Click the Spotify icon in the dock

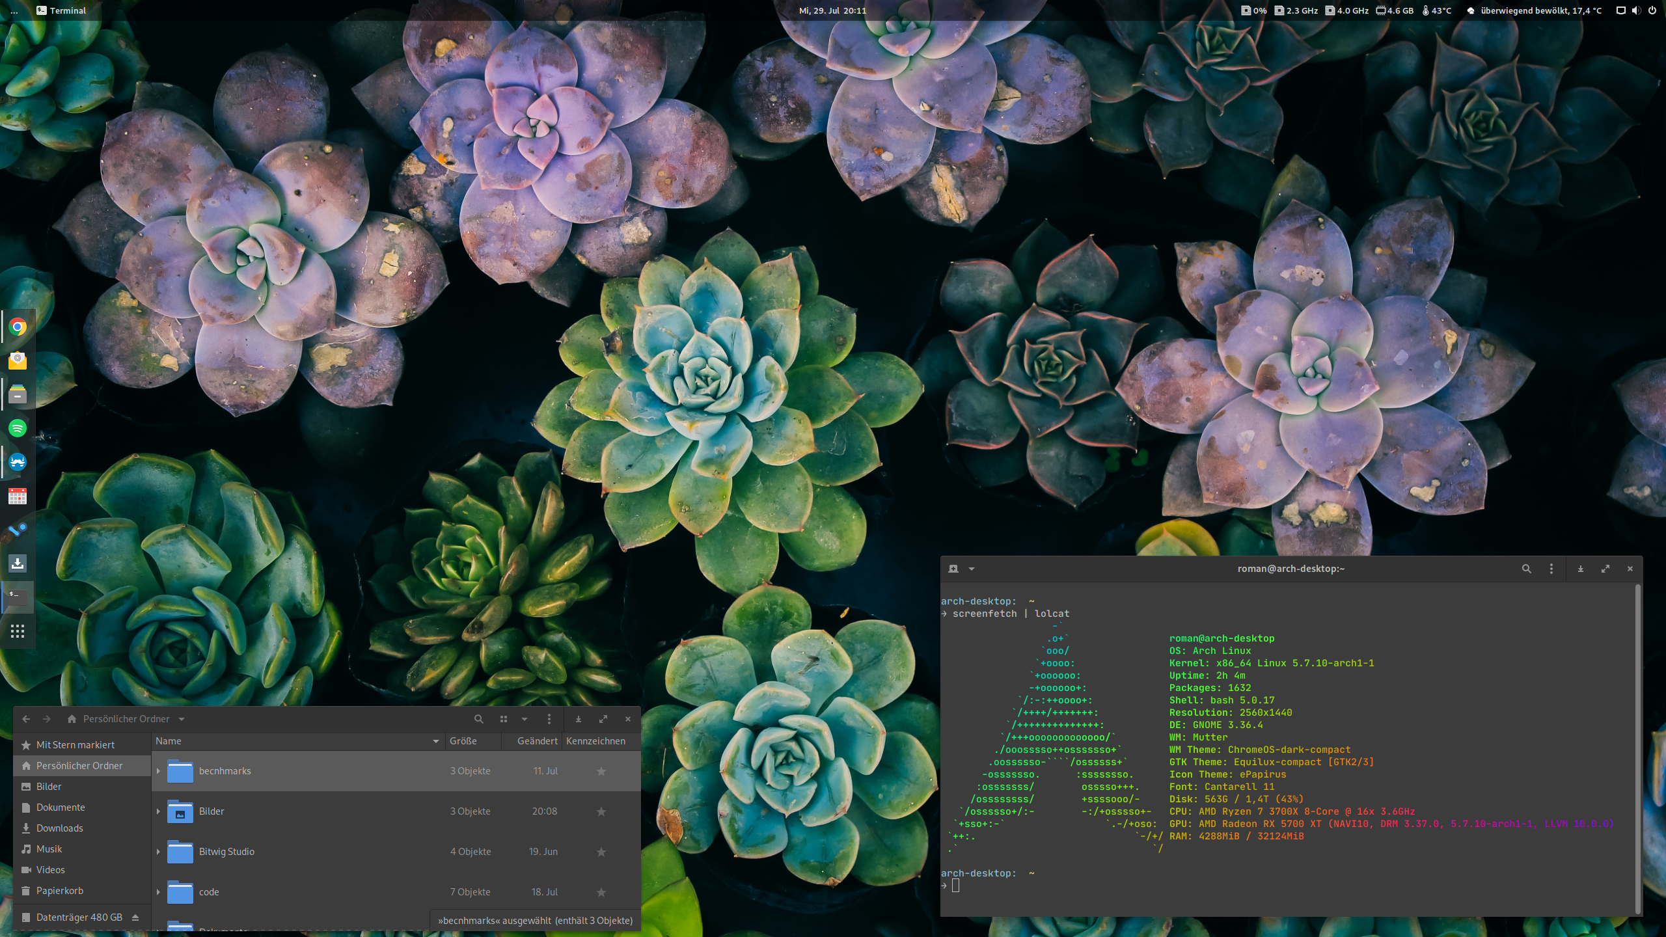(x=17, y=429)
